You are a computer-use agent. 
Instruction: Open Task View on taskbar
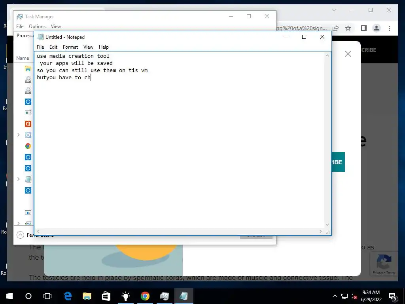tap(47, 296)
